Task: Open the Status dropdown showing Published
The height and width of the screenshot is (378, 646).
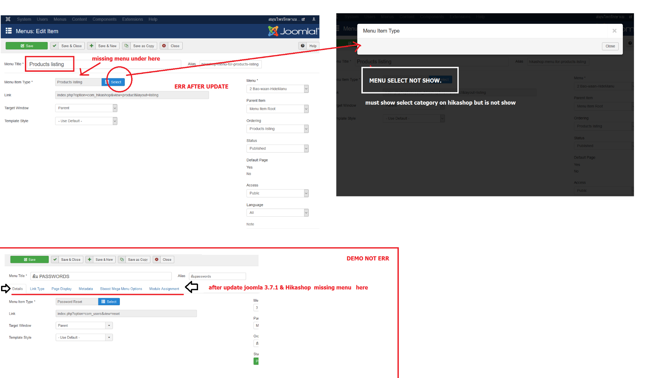Action: [278, 148]
